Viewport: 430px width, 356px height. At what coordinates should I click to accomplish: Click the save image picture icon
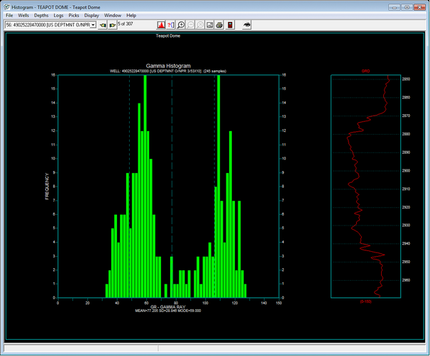[x=211, y=25]
